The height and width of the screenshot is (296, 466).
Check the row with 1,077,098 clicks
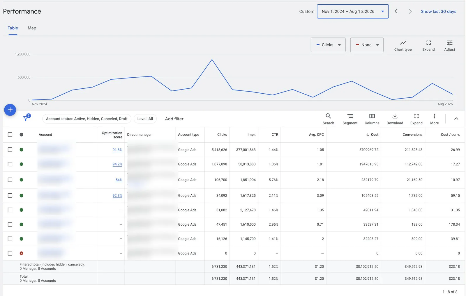pyautogui.click(x=10, y=164)
